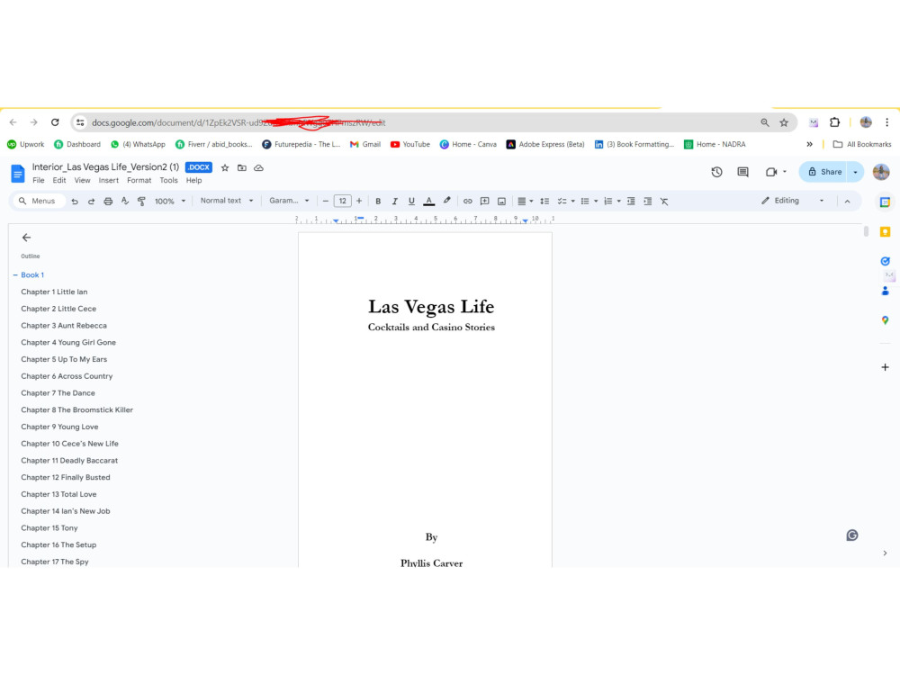Open the YouTube bookmark
This screenshot has width=900, height=675.
tap(409, 145)
